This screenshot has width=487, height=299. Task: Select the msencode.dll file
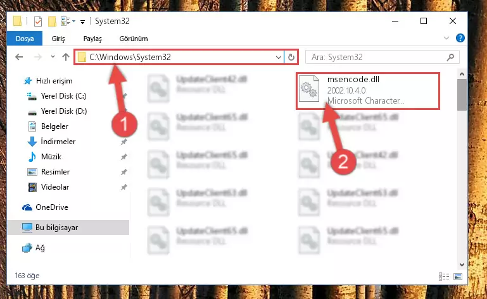pos(368,90)
